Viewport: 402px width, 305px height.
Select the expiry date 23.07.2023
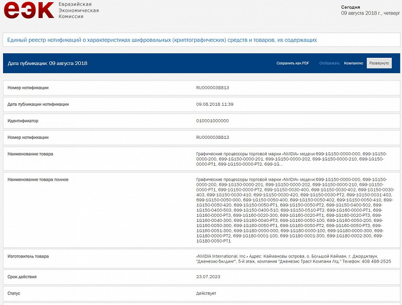pos(208,277)
